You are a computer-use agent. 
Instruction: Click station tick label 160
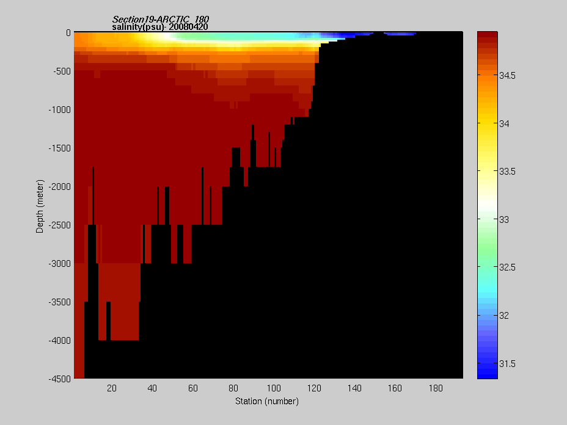click(x=395, y=388)
